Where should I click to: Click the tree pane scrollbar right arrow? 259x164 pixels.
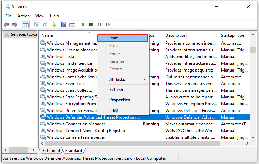34,150
